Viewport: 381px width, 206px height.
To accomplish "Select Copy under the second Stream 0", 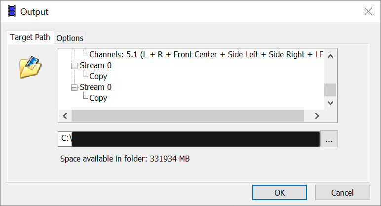I will tap(98, 98).
